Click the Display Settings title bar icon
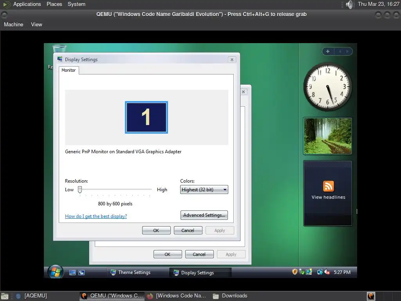401x301 pixels. pos(60,60)
